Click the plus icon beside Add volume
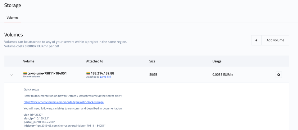The image size is (298, 130). 256,40
